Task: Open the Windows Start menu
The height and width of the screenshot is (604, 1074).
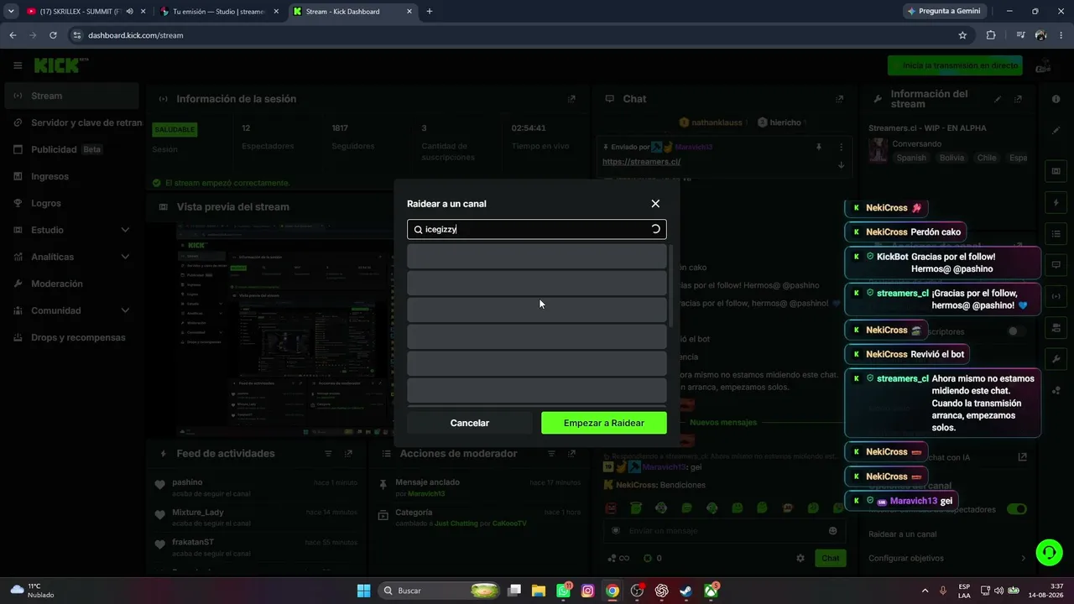Action: [363, 591]
